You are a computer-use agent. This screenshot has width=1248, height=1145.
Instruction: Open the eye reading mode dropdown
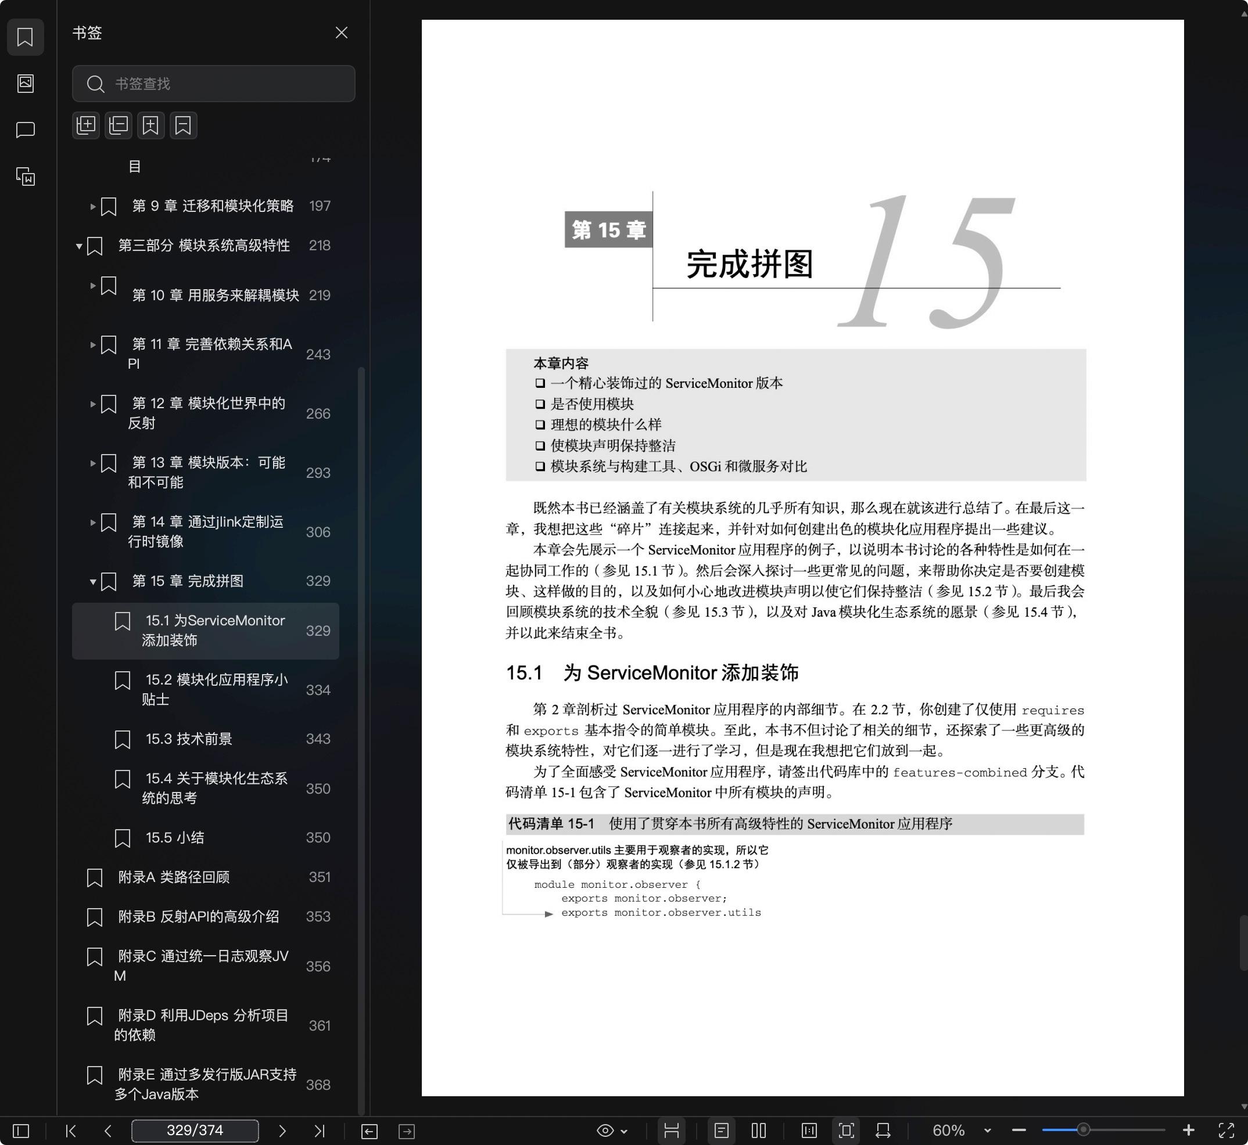point(612,1132)
